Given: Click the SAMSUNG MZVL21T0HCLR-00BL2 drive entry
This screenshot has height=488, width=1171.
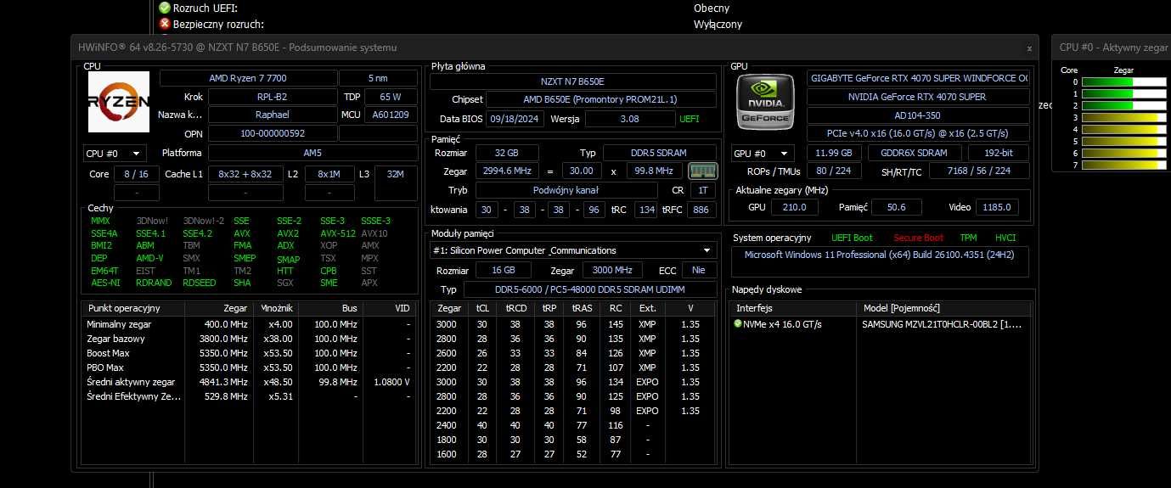Looking at the screenshot, I should 942,324.
